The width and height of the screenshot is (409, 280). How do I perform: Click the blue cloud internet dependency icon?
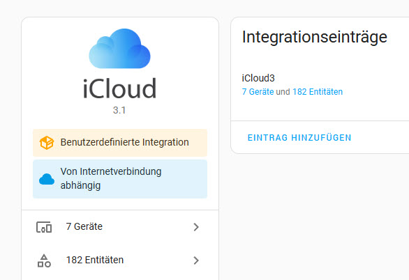click(47, 179)
